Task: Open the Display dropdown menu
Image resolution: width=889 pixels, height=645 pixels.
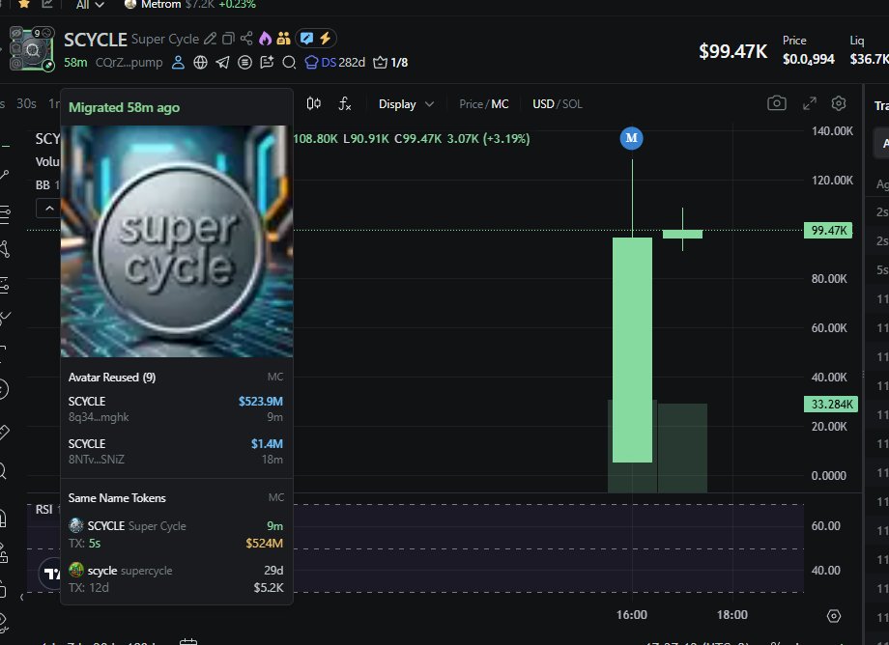Action: click(406, 104)
